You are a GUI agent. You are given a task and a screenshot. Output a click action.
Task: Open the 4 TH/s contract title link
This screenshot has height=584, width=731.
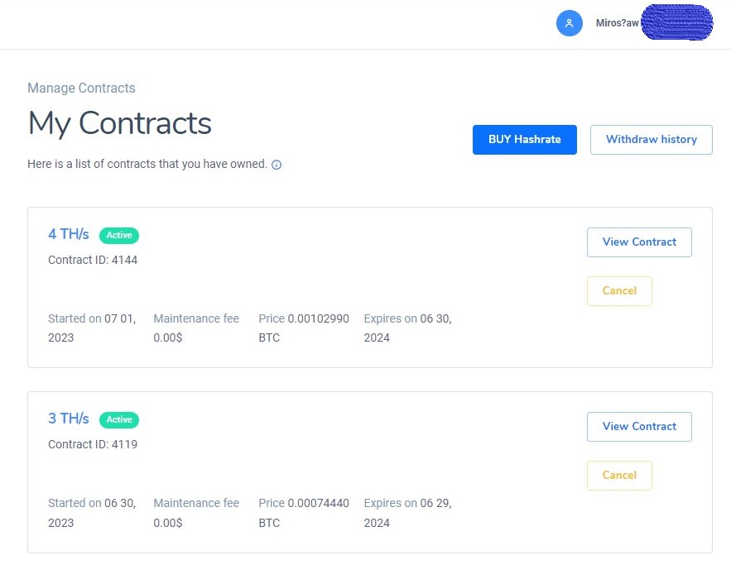[x=69, y=234]
